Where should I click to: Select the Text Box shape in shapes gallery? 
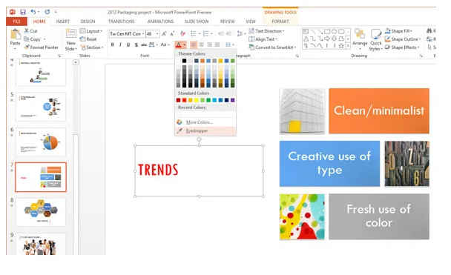click(x=306, y=31)
